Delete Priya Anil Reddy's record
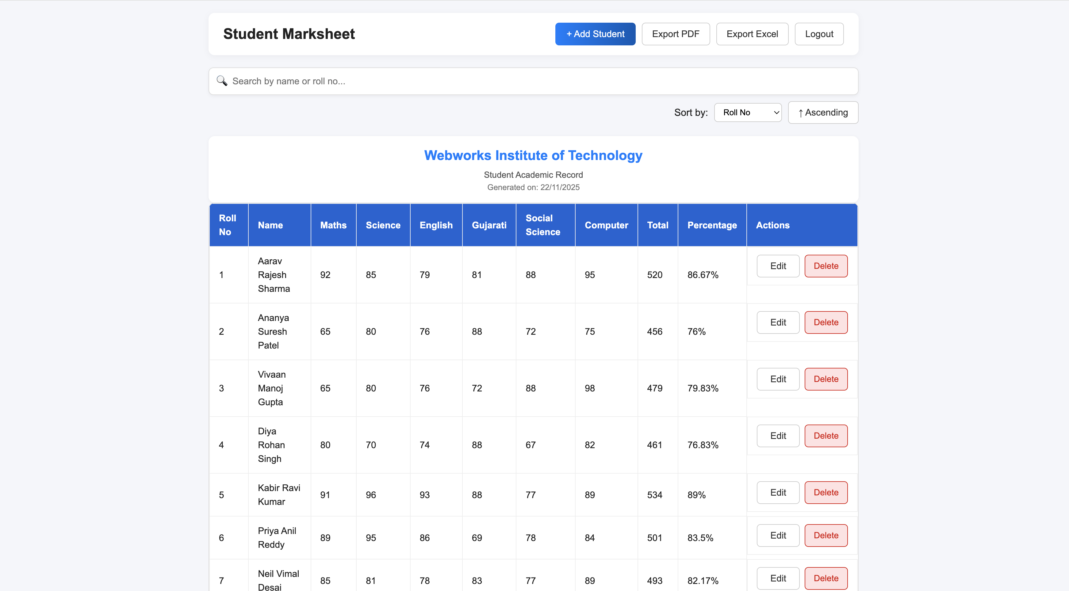 (826, 536)
